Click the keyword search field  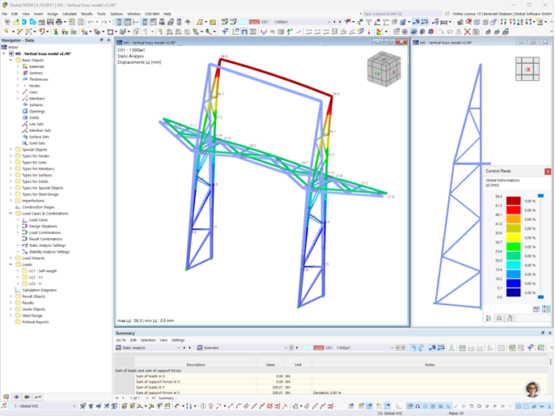(401, 14)
